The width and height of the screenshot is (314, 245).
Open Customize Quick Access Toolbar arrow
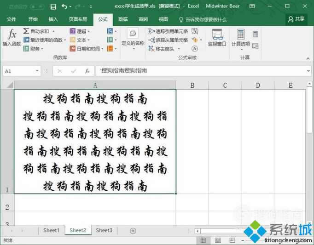[91, 7]
